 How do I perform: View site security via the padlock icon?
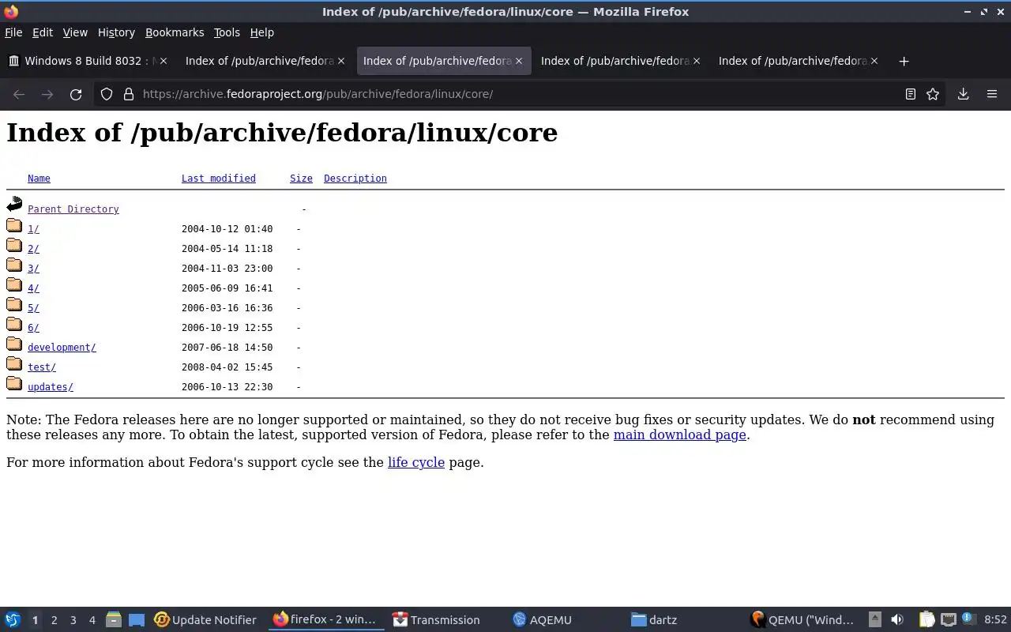pyautogui.click(x=129, y=94)
